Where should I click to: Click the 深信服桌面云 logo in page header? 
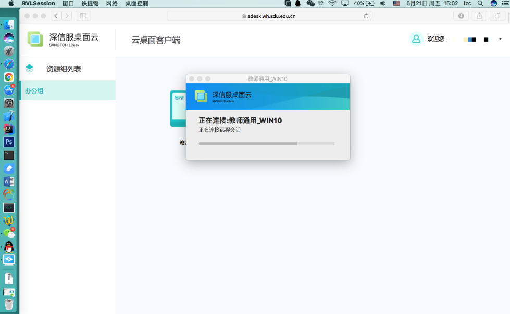(63, 40)
